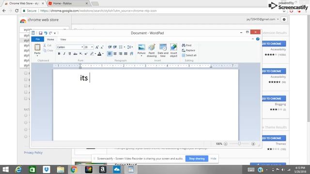Viewport: 310px width, 174px height.
Task: Undo the last action in WordPad
Action: point(46,33)
